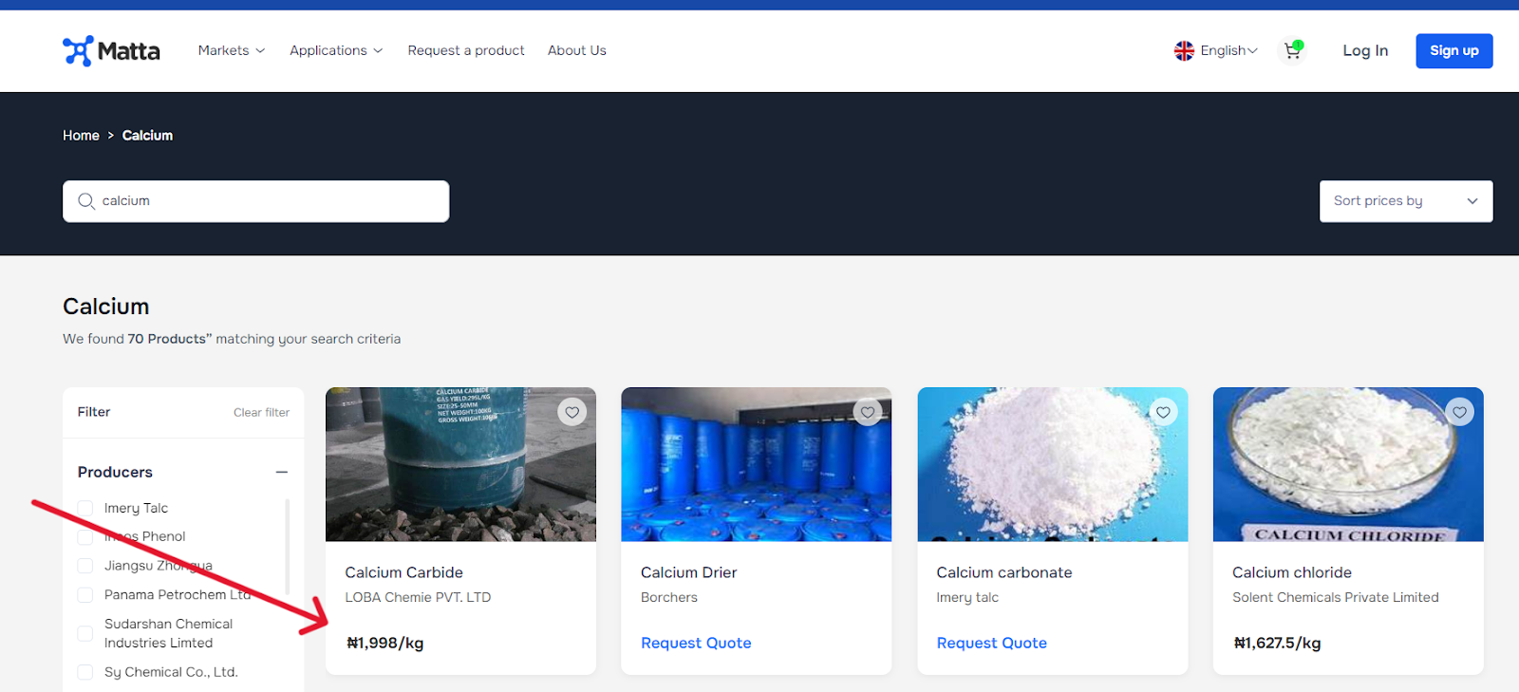1519x692 pixels.
Task: Click the Sign up button
Action: 1454,50
